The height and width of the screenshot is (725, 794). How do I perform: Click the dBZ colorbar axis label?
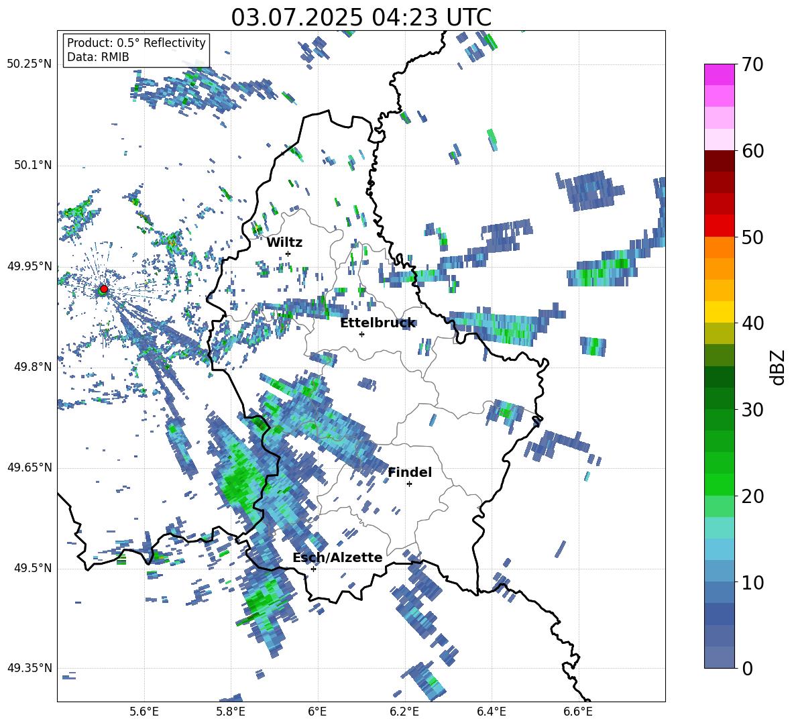tap(777, 368)
